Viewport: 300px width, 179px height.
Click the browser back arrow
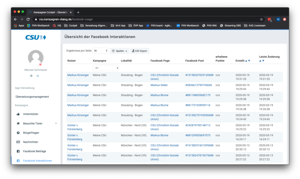click(16, 19)
